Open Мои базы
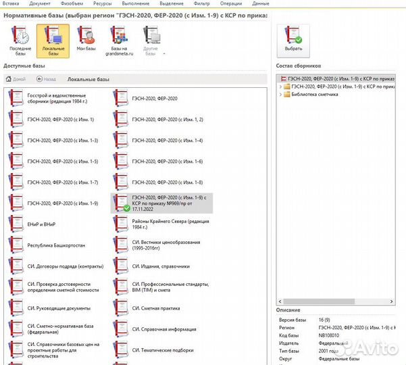 tap(85, 40)
